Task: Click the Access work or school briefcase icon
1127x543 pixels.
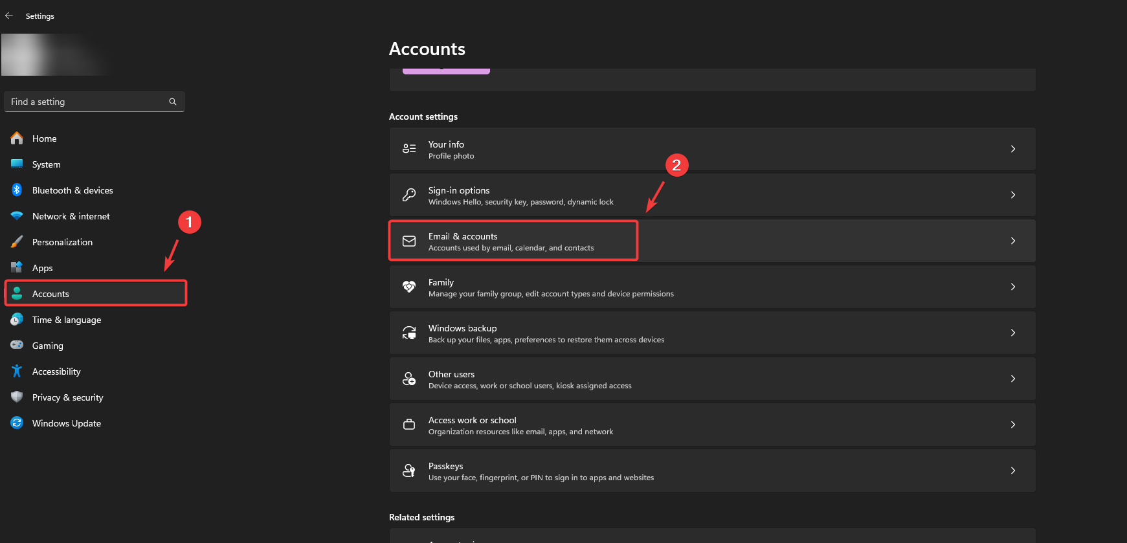Action: pos(409,425)
